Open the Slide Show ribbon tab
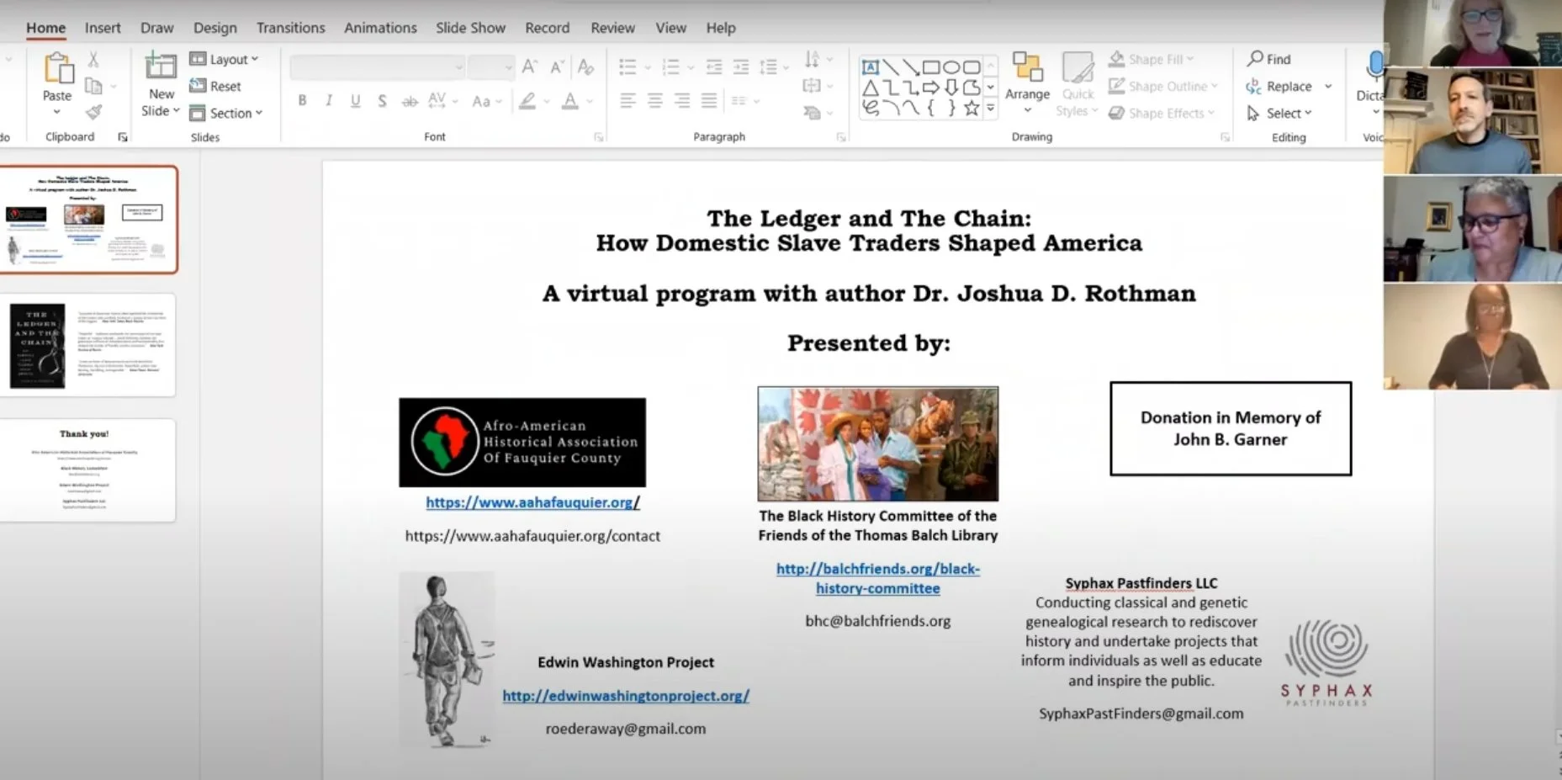This screenshot has width=1562, height=780. coord(470,28)
